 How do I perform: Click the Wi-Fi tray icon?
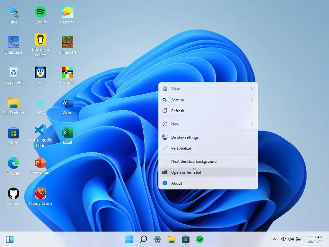point(283,239)
